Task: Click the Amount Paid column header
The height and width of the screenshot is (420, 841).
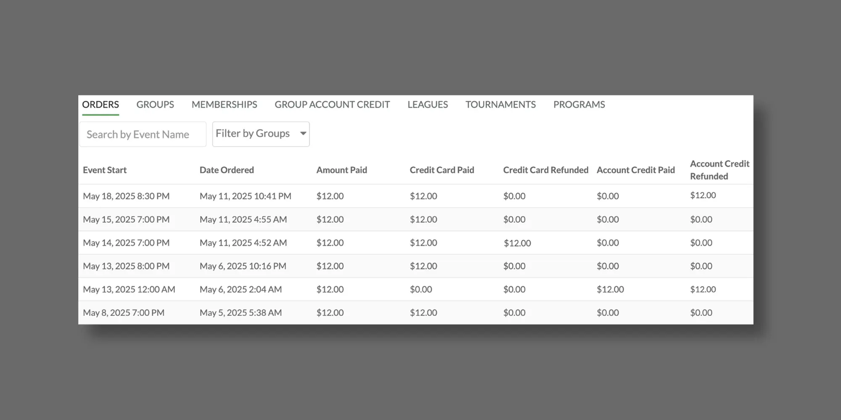Action: tap(341, 170)
